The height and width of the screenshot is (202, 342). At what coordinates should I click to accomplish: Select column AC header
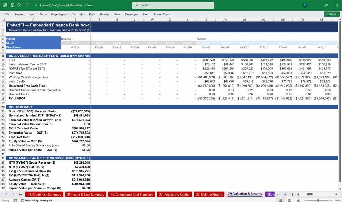pos(264,19)
